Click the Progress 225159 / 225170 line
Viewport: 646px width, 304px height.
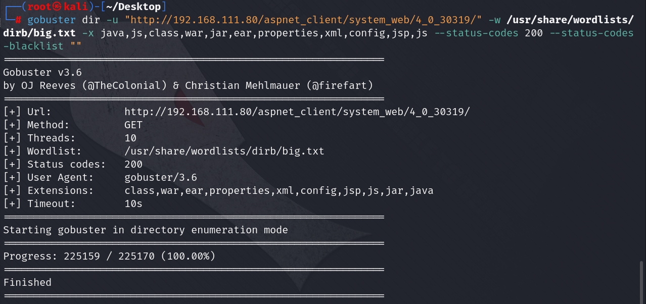109,256
